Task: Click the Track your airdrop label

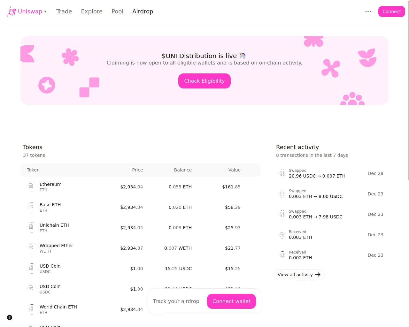Action: (176, 301)
